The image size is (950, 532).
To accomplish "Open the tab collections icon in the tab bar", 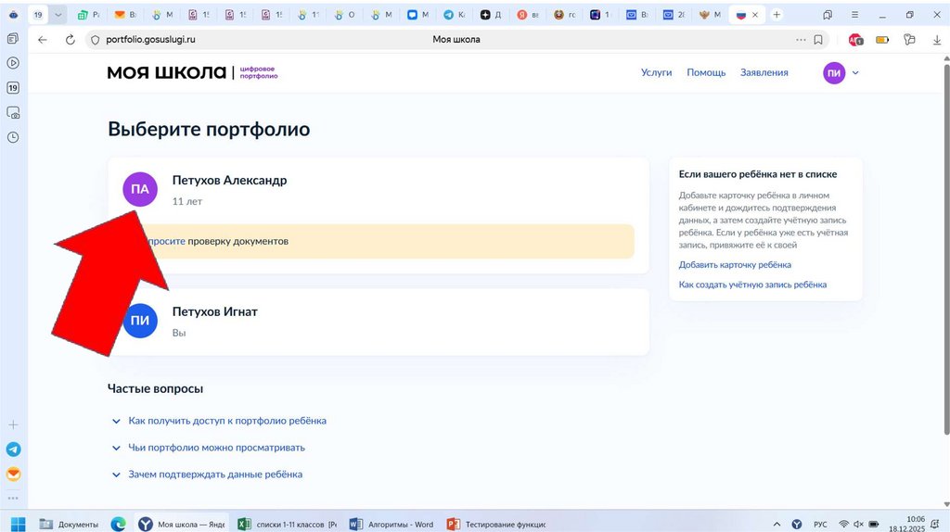I will [828, 15].
